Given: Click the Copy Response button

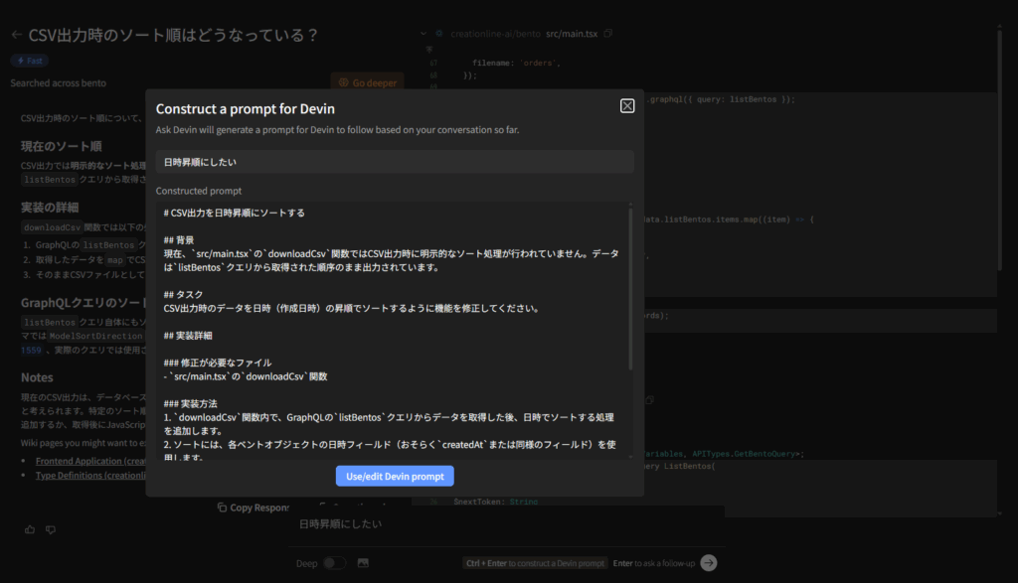Looking at the screenshot, I should point(254,508).
